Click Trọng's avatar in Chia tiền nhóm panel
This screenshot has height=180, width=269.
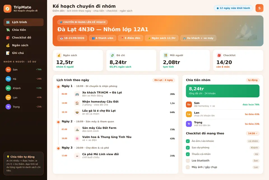coord(189,124)
